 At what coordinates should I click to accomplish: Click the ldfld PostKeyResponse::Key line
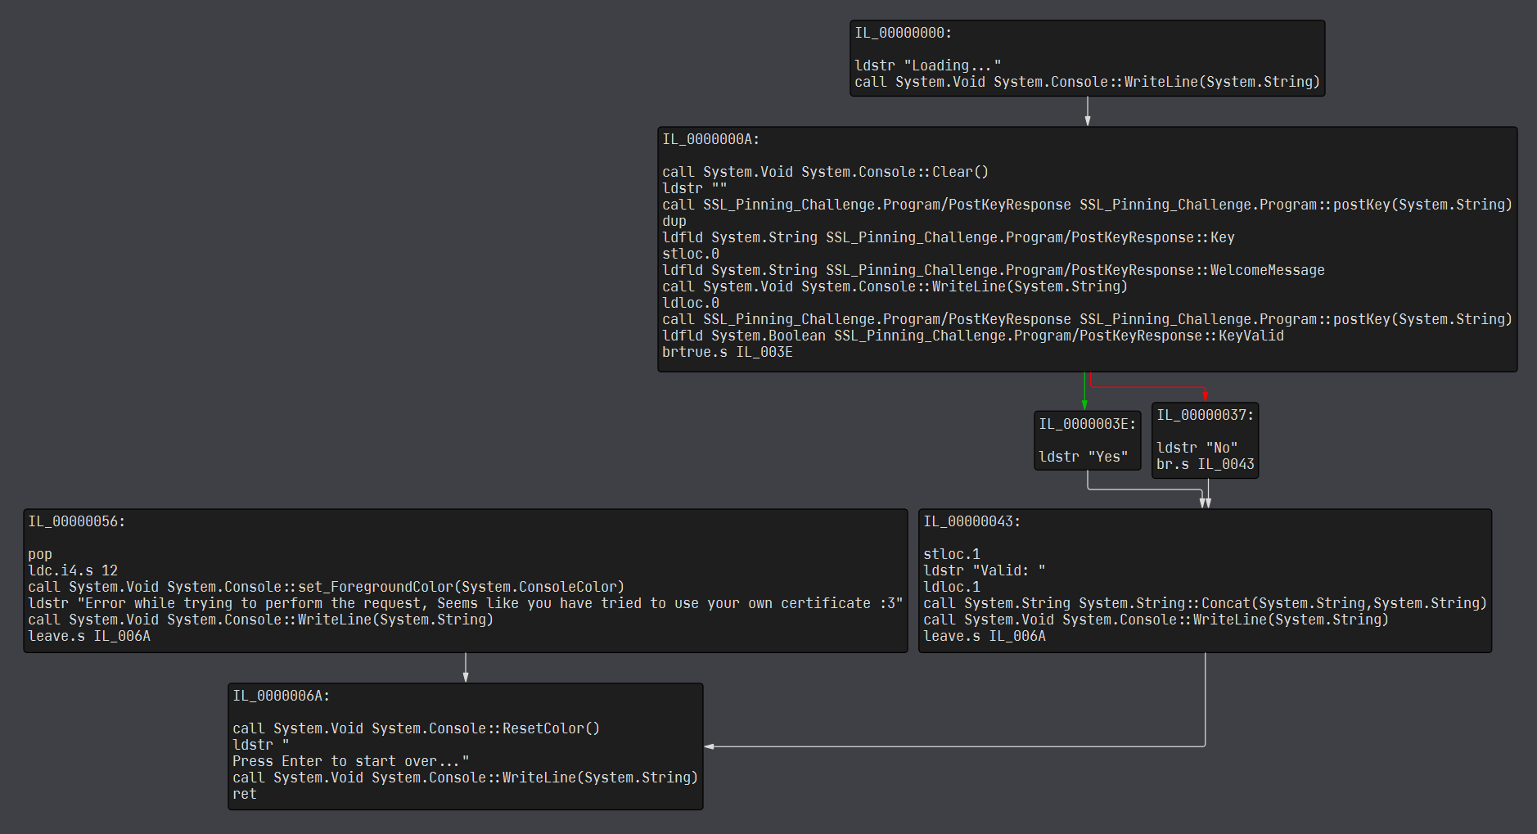tap(948, 237)
